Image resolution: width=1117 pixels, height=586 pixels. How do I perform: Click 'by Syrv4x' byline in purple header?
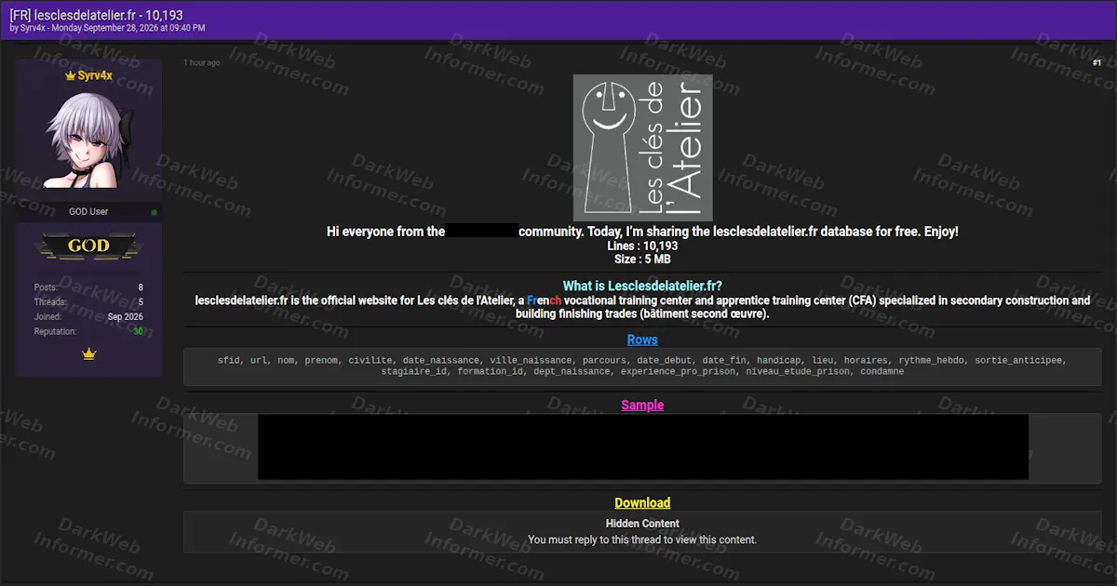(x=28, y=28)
